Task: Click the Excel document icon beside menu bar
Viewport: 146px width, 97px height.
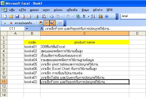Action: click(x=5, y=10)
